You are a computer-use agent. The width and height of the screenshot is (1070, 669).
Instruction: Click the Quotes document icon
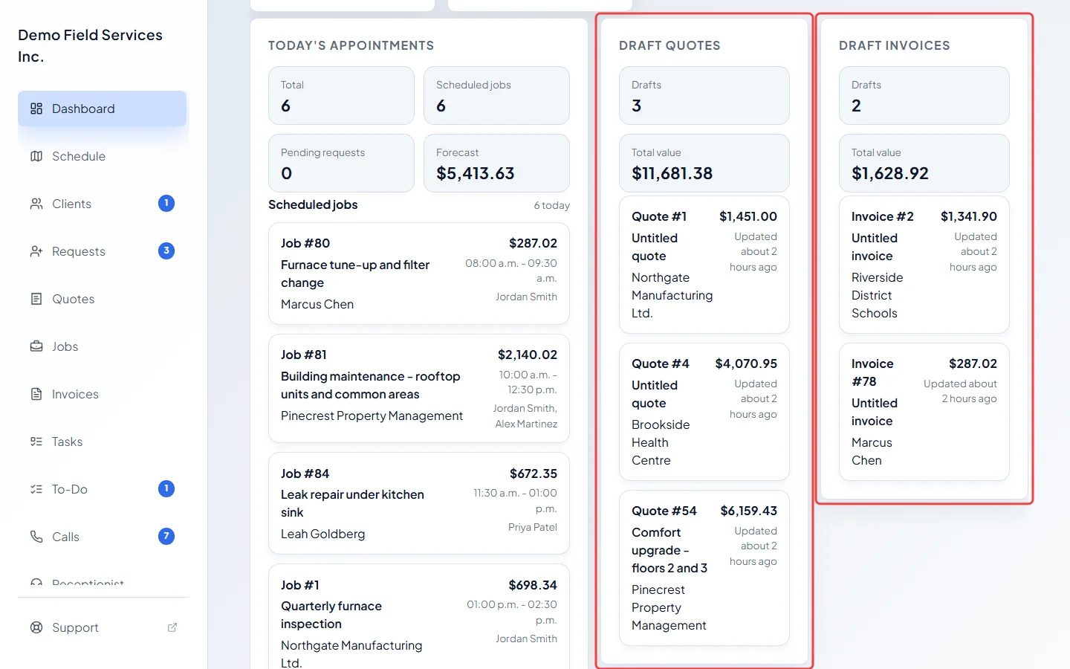coord(36,299)
